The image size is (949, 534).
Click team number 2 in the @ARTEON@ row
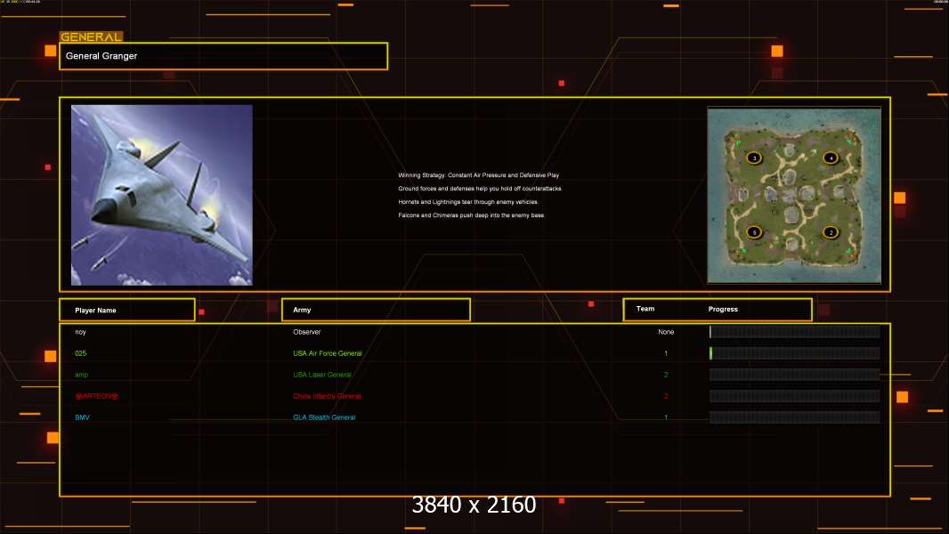(666, 396)
